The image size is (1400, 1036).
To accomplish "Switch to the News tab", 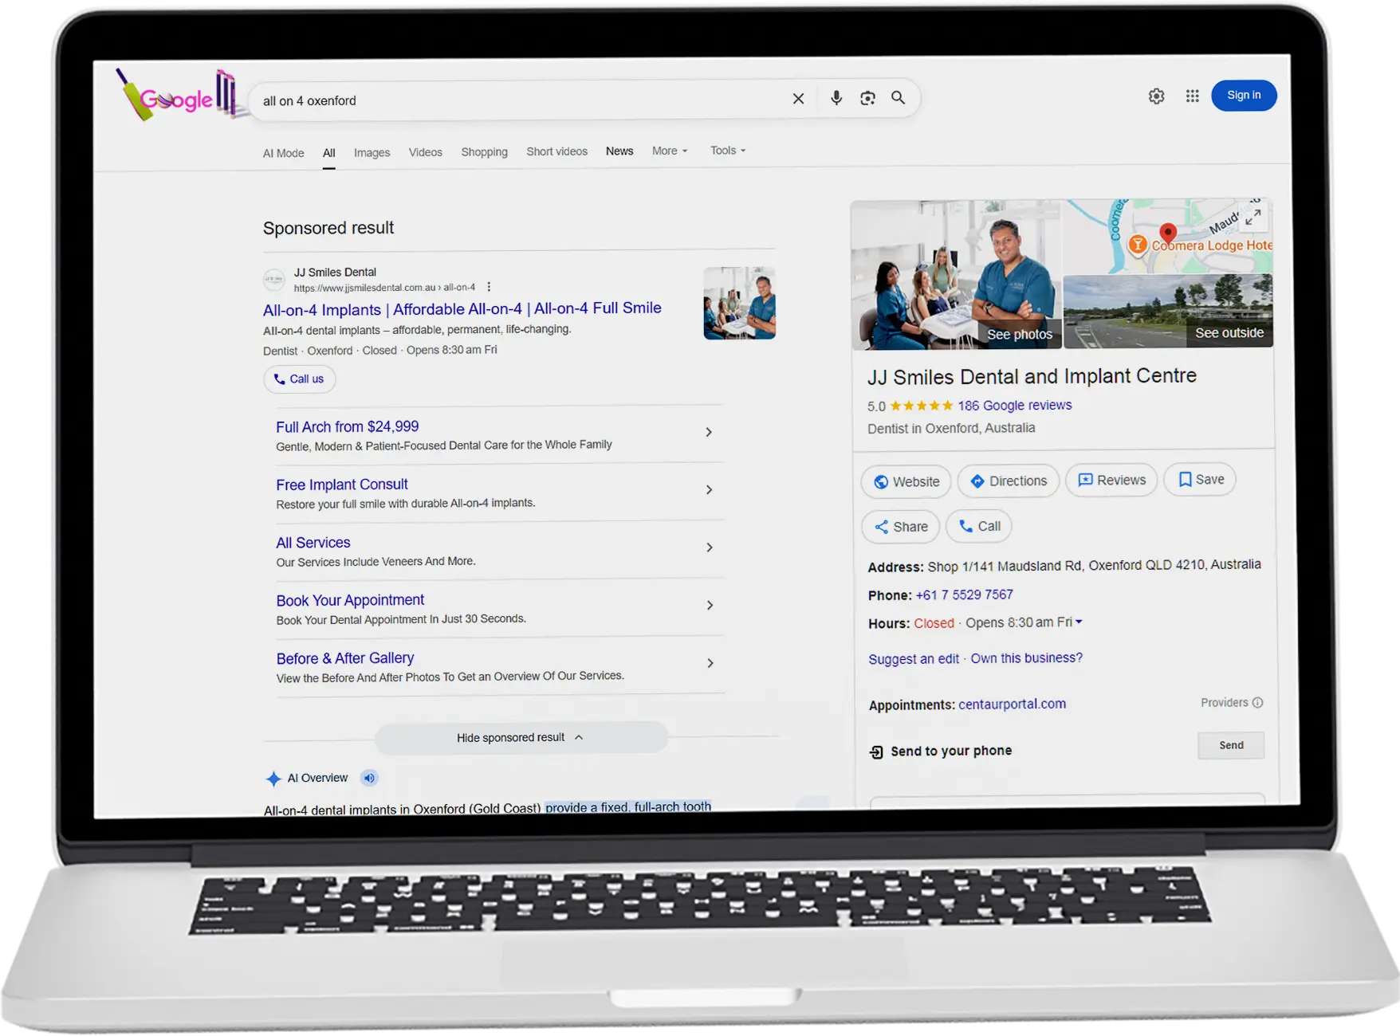I will [x=619, y=151].
